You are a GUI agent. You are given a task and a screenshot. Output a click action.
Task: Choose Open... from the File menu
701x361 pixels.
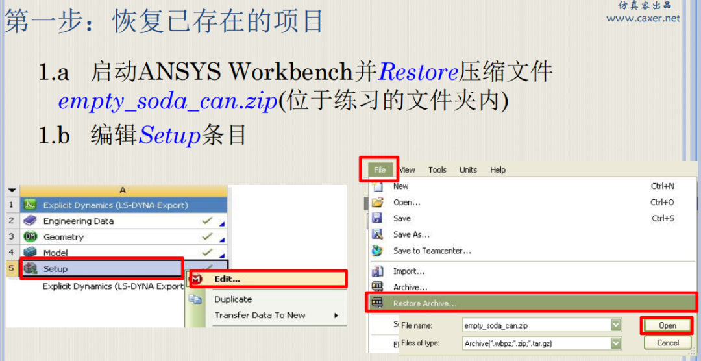[407, 202]
